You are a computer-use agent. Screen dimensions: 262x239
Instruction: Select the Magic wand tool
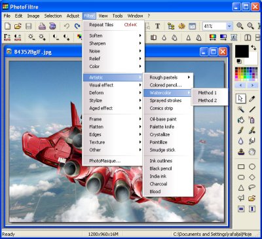[x=241, y=109]
